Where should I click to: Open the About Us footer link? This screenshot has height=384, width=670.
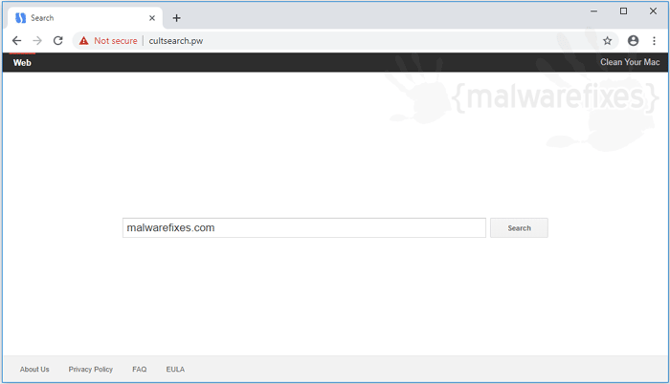34,369
